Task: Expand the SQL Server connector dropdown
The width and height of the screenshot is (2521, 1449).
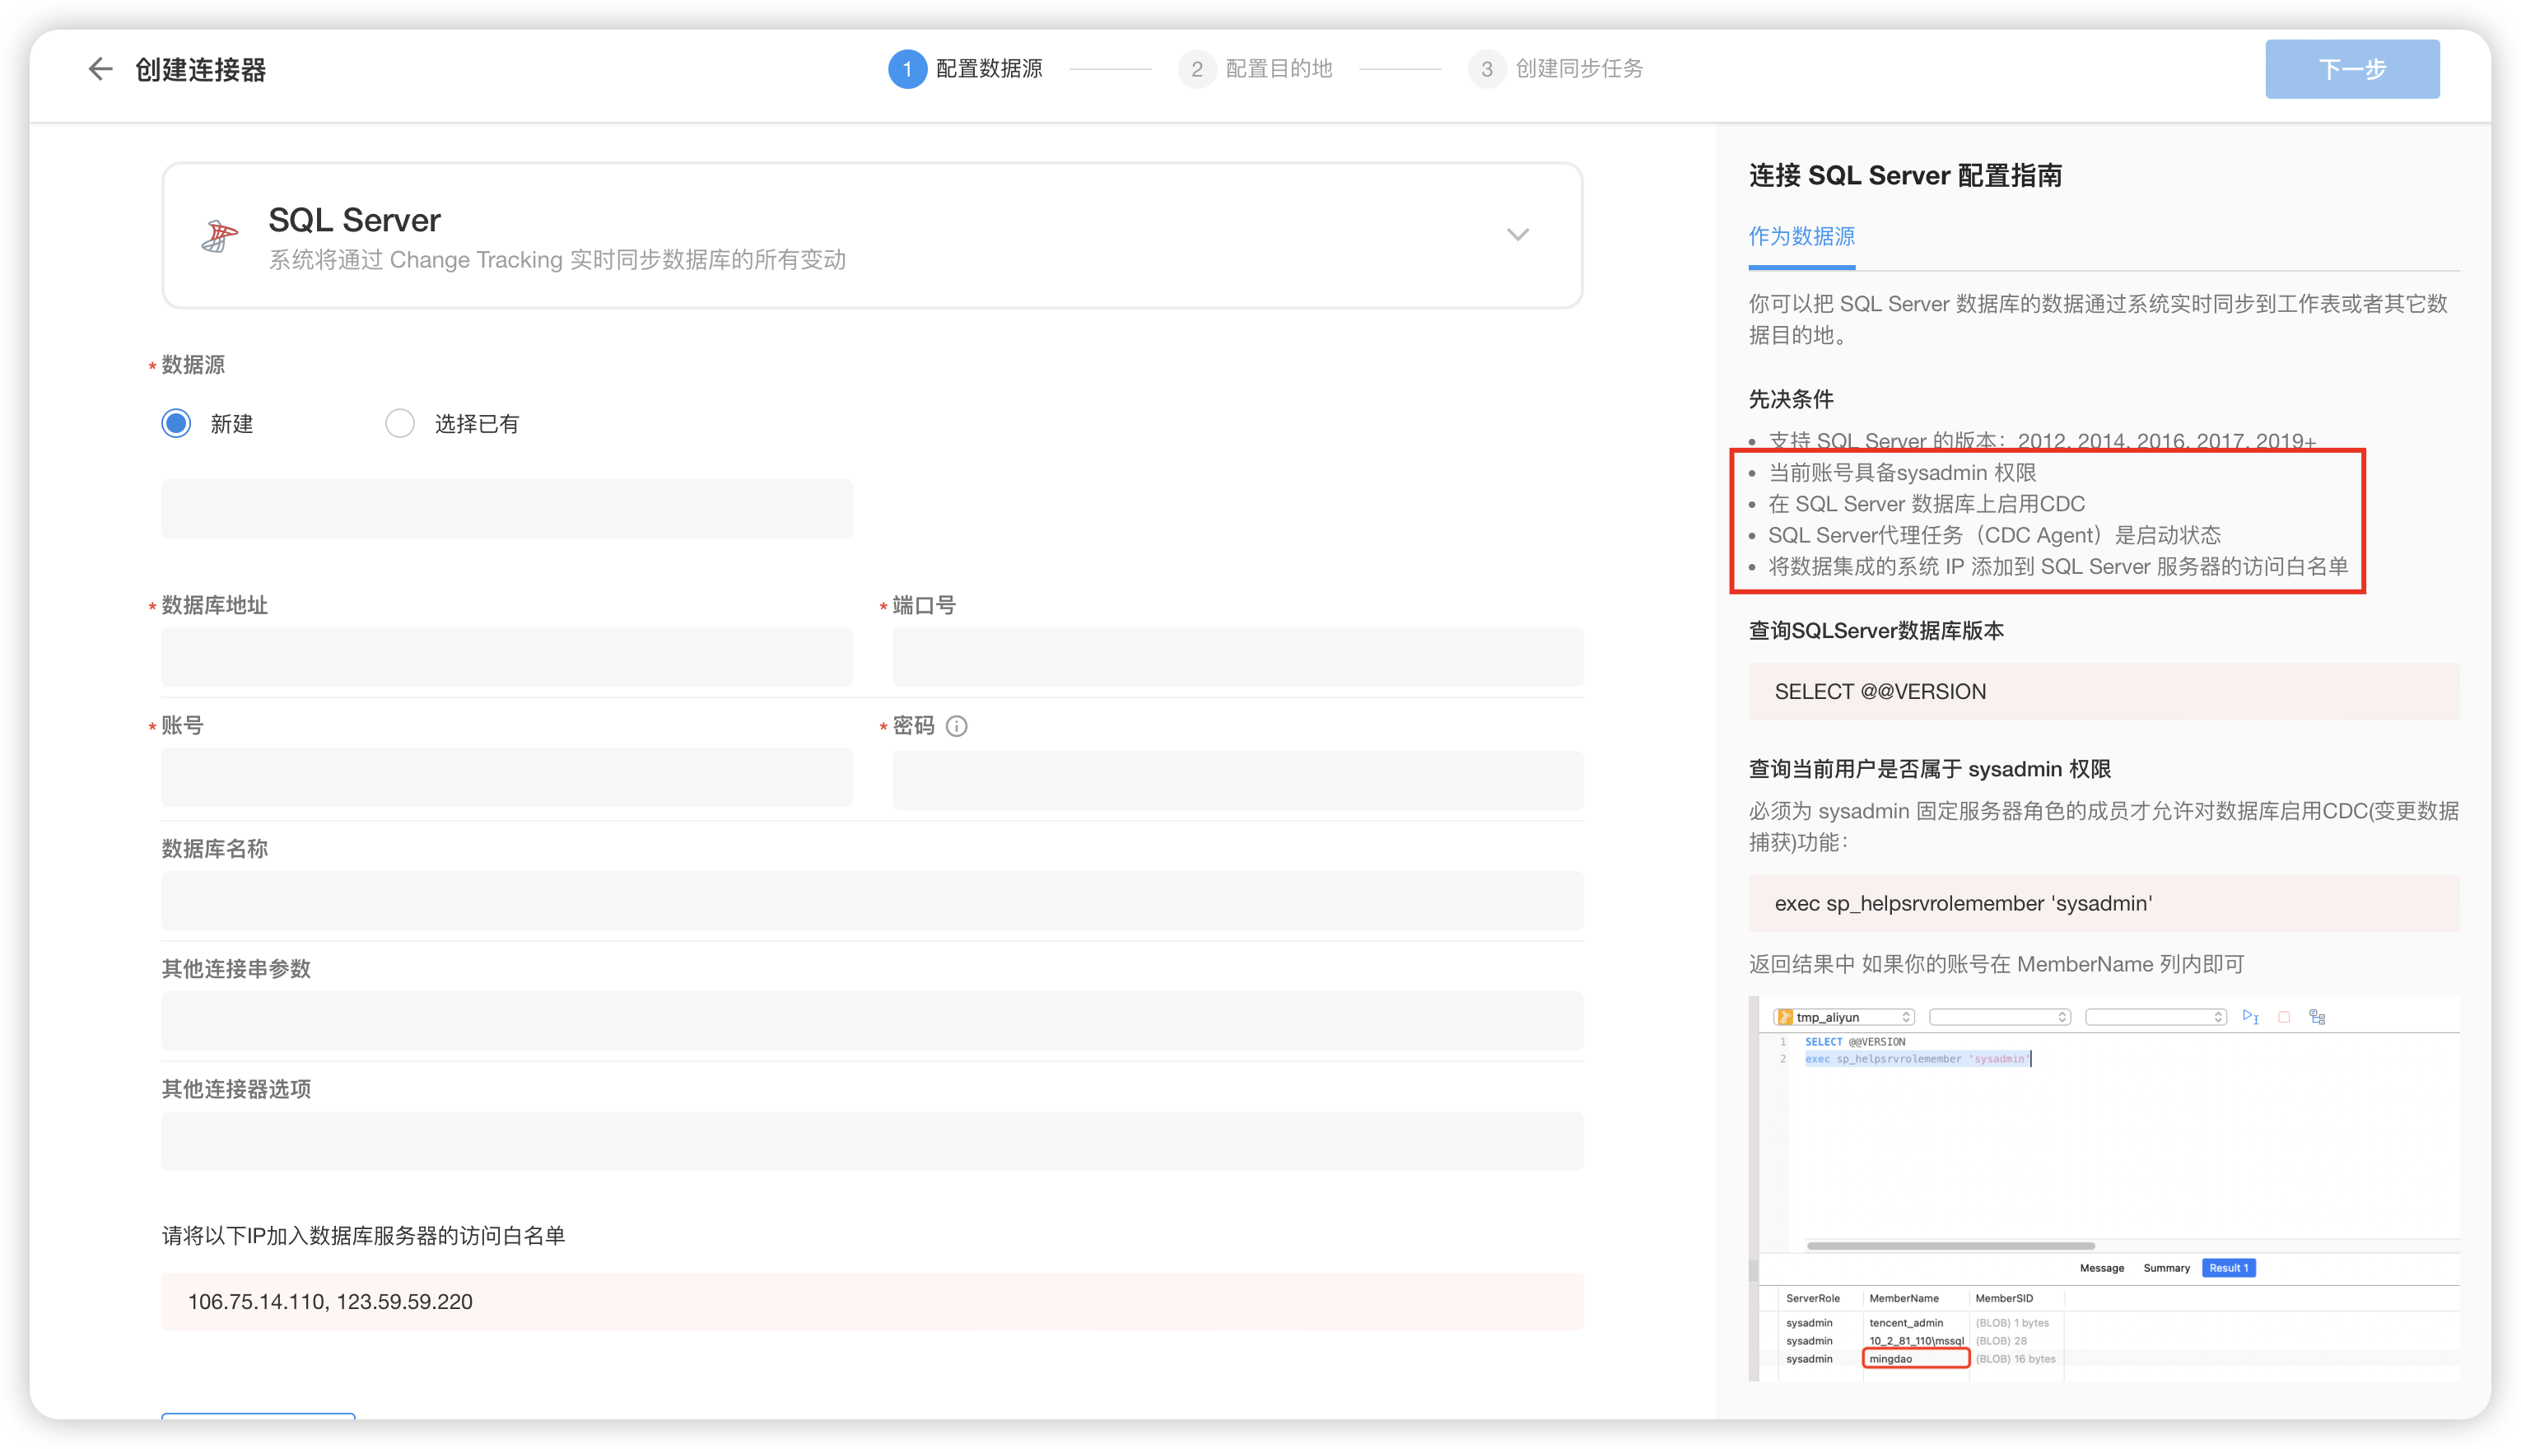Action: (1517, 235)
